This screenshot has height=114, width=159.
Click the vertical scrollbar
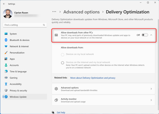point(158,65)
